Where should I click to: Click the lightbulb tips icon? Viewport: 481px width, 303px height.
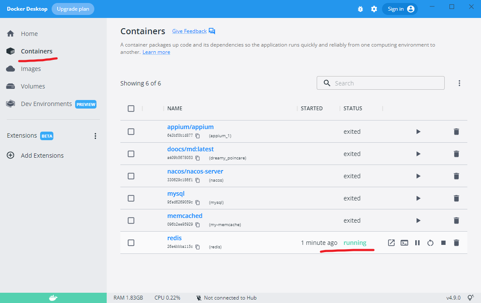pos(471,297)
